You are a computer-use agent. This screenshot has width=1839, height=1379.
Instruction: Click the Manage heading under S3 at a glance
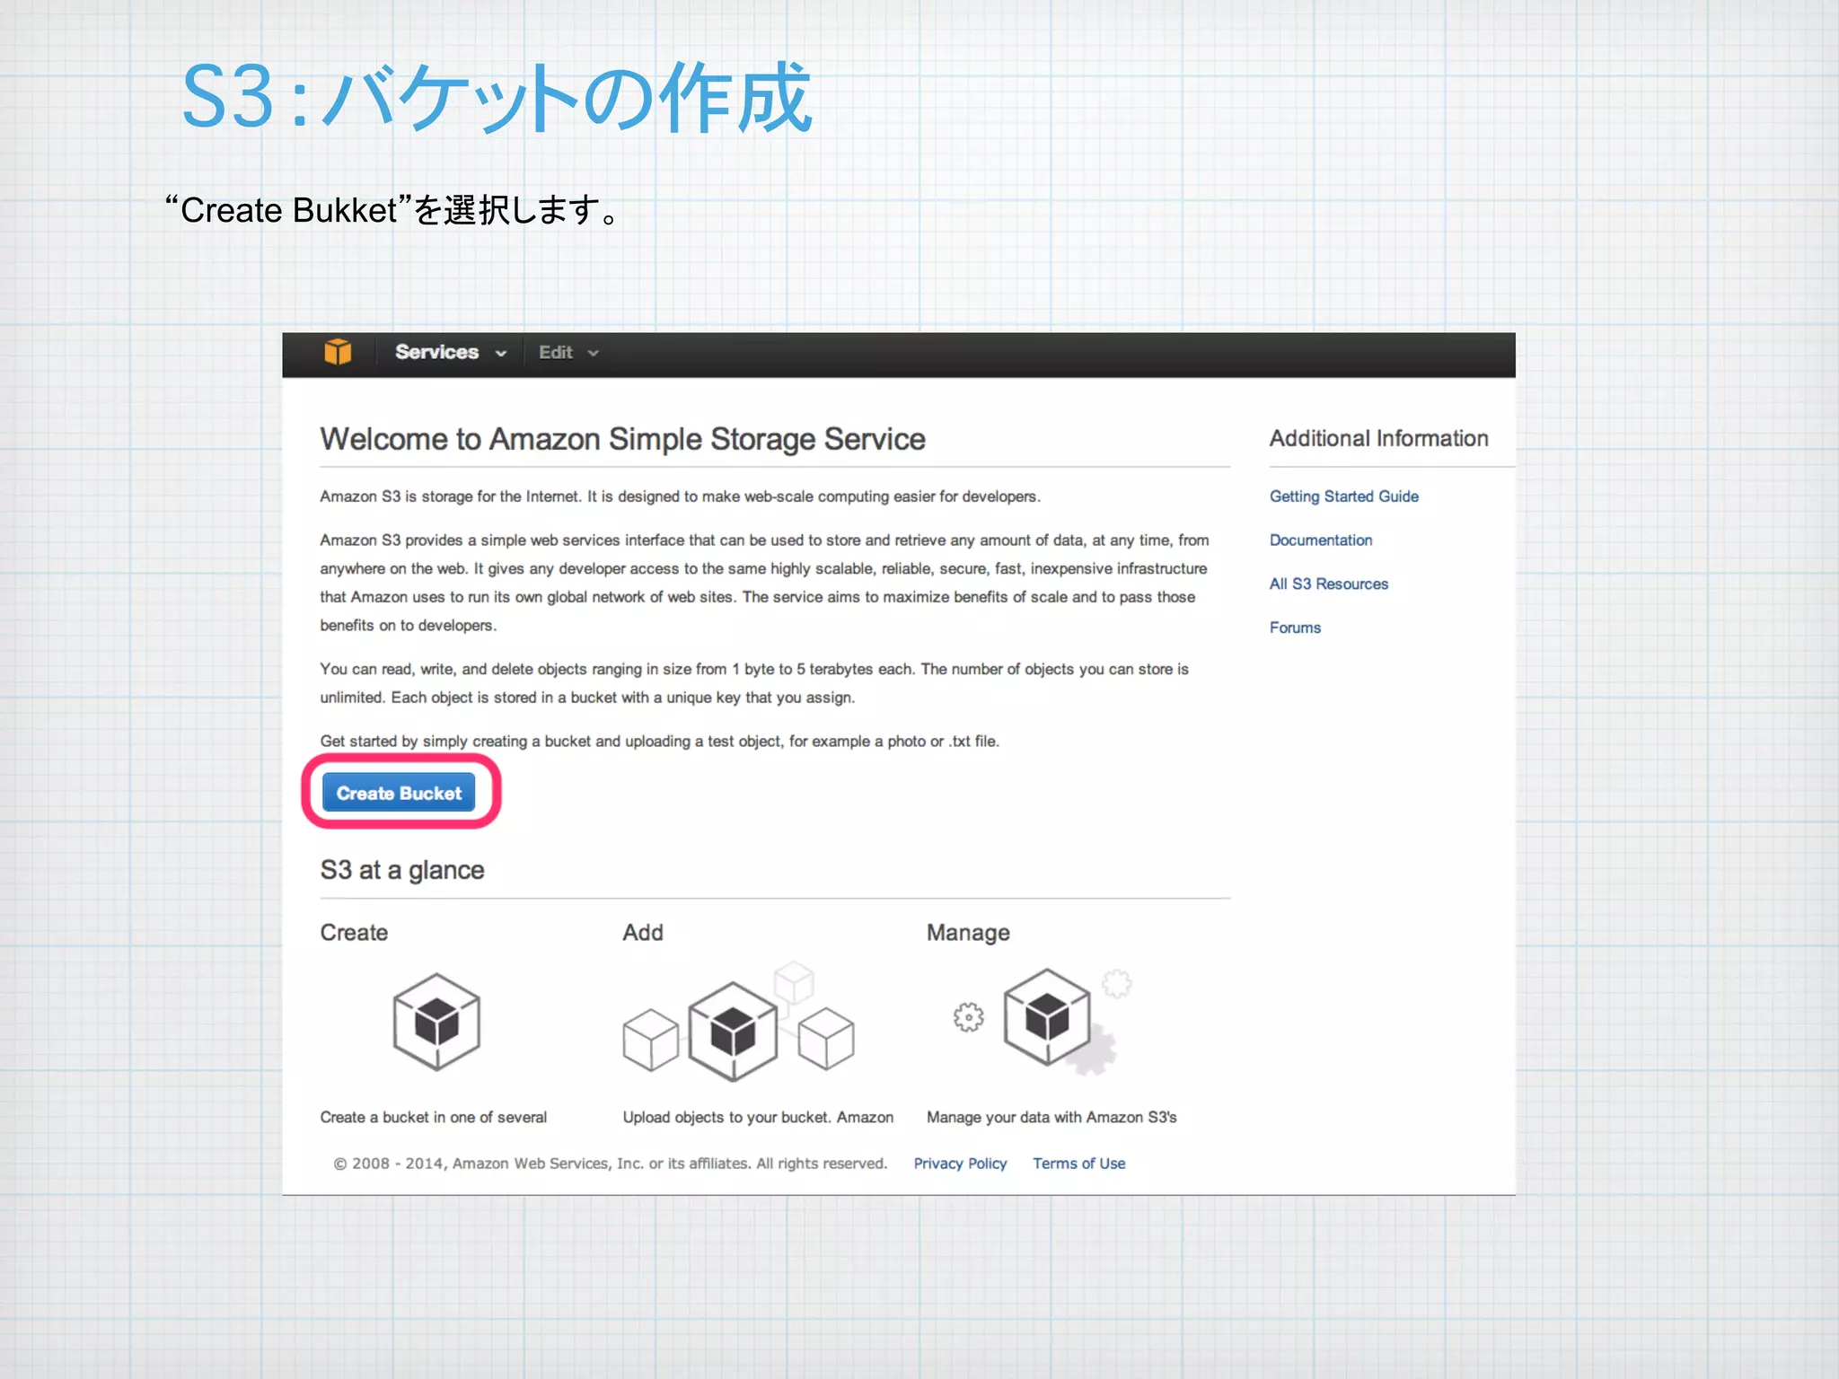click(x=968, y=934)
